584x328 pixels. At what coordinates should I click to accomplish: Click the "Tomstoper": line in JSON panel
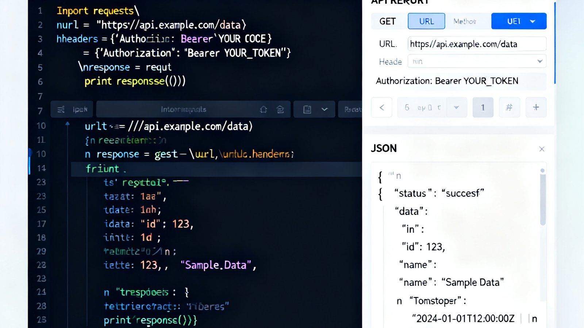tap(438, 301)
